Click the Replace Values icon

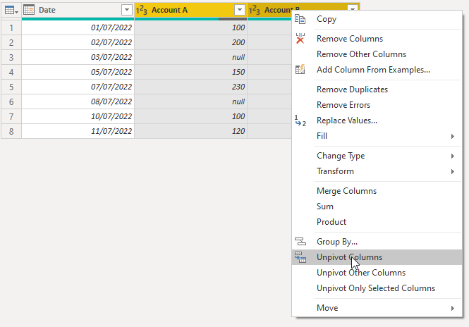pyautogui.click(x=300, y=121)
